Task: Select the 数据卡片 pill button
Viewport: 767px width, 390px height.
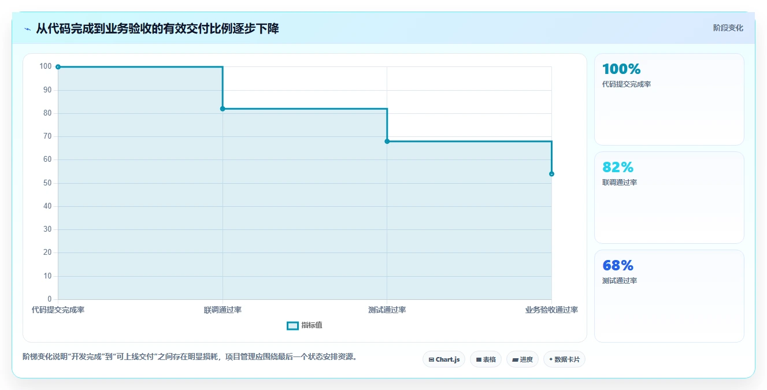Action: click(x=564, y=359)
